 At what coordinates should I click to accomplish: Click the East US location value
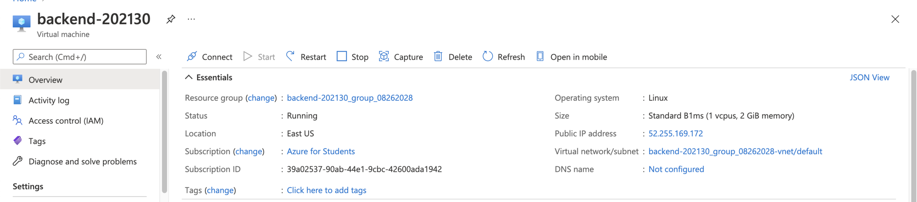pyautogui.click(x=300, y=133)
